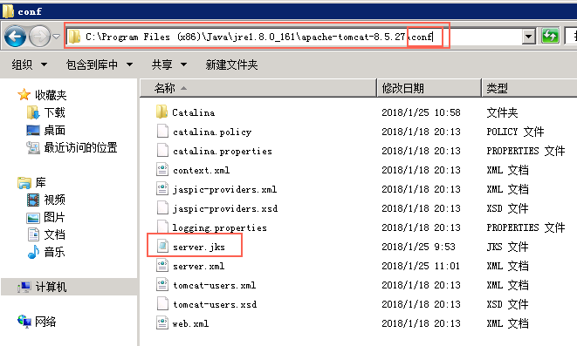The height and width of the screenshot is (346, 577).
Task: Click the server.xml file icon
Action: [x=162, y=265]
